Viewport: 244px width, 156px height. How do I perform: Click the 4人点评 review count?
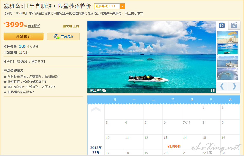coord(33,46)
